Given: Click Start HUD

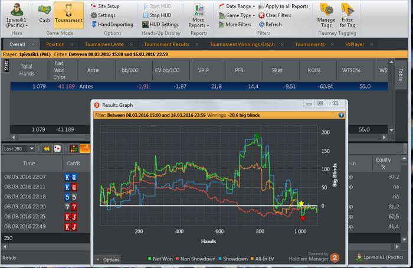Looking at the screenshot, I should tap(157, 6).
